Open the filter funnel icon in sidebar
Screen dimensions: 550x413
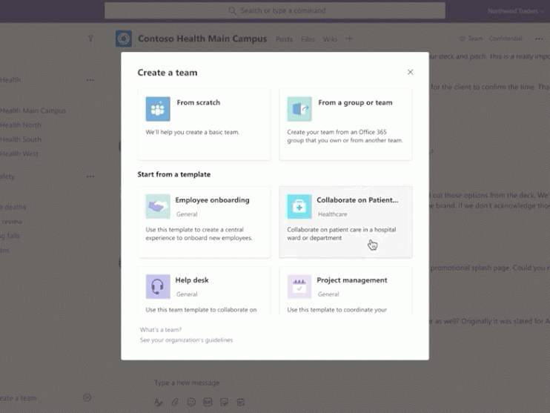click(90, 39)
